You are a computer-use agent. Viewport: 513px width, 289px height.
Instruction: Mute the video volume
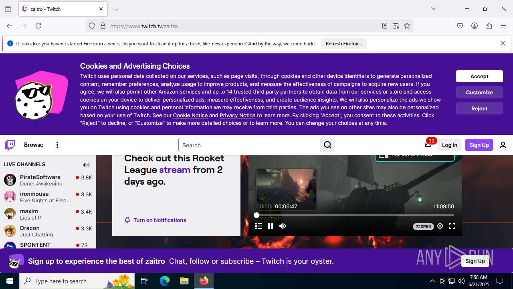283,226
